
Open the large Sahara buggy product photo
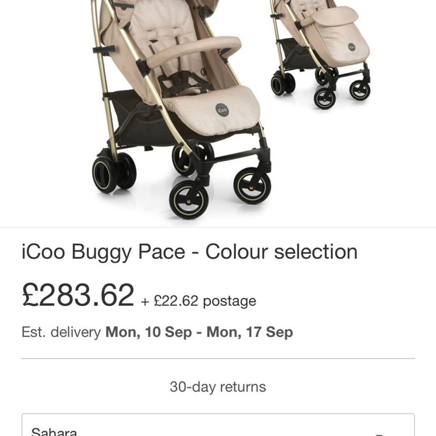click(179, 106)
